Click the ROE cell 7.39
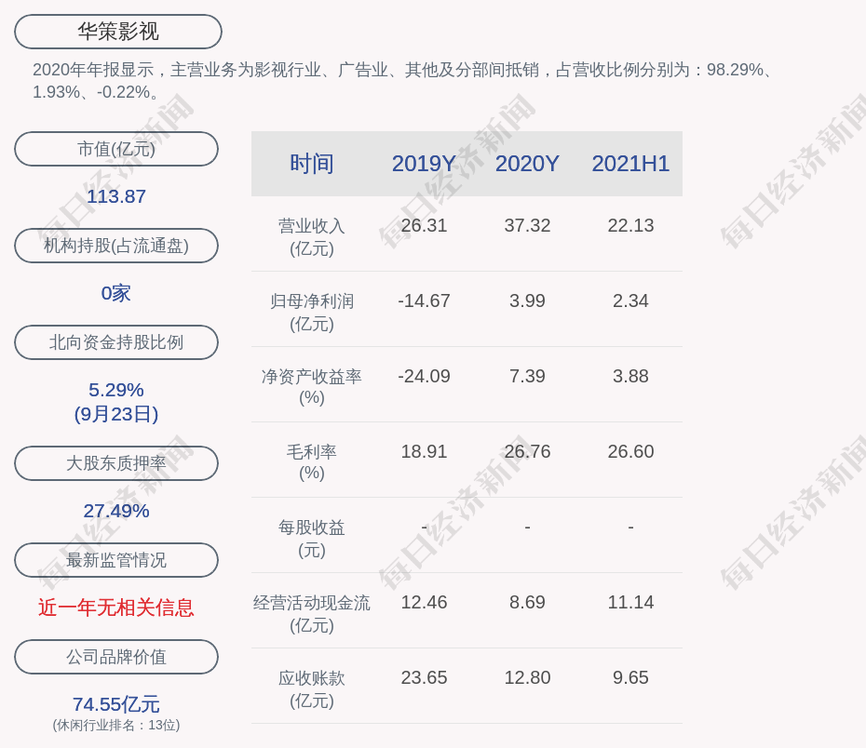This screenshot has height=748, width=866. pos(527,376)
